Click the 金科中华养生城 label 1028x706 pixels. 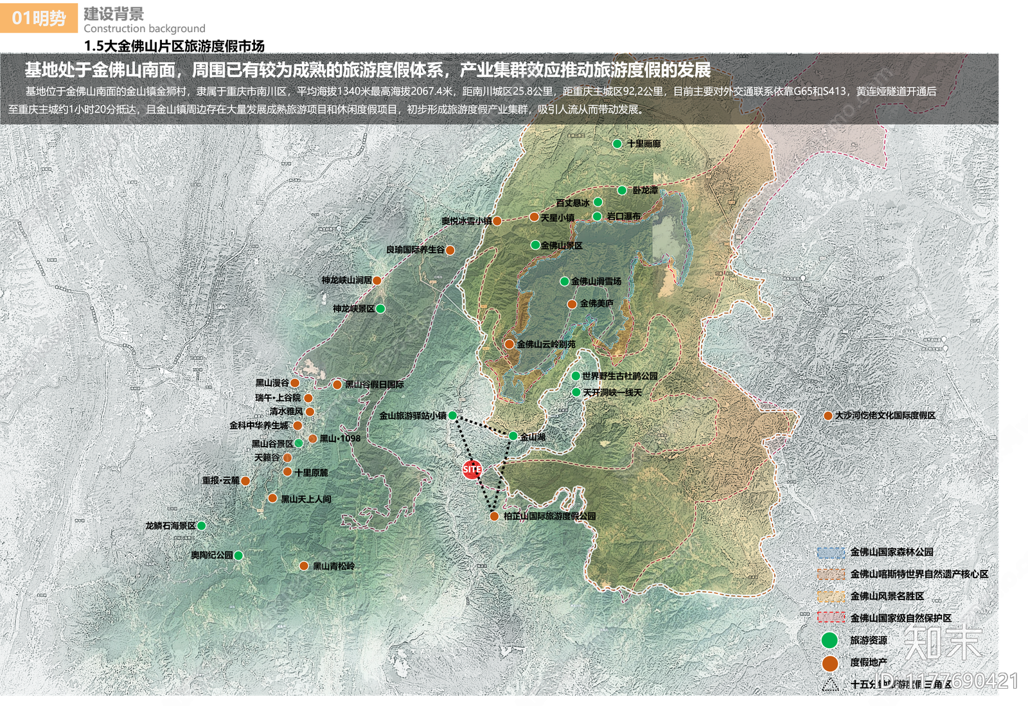tap(259, 425)
